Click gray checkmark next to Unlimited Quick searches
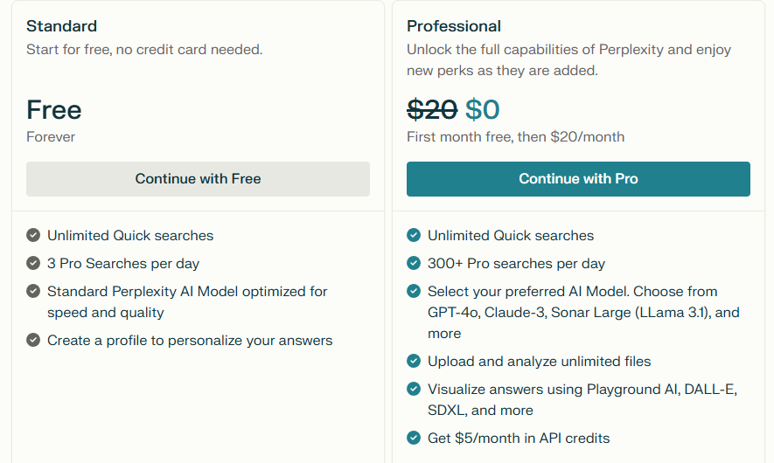Viewport: 774px width, 463px height. pos(33,235)
